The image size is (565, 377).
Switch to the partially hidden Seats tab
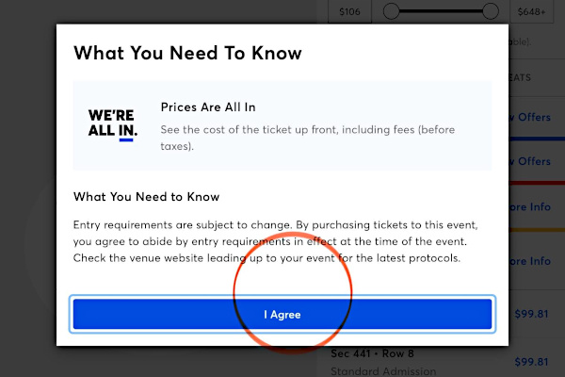[x=520, y=77]
